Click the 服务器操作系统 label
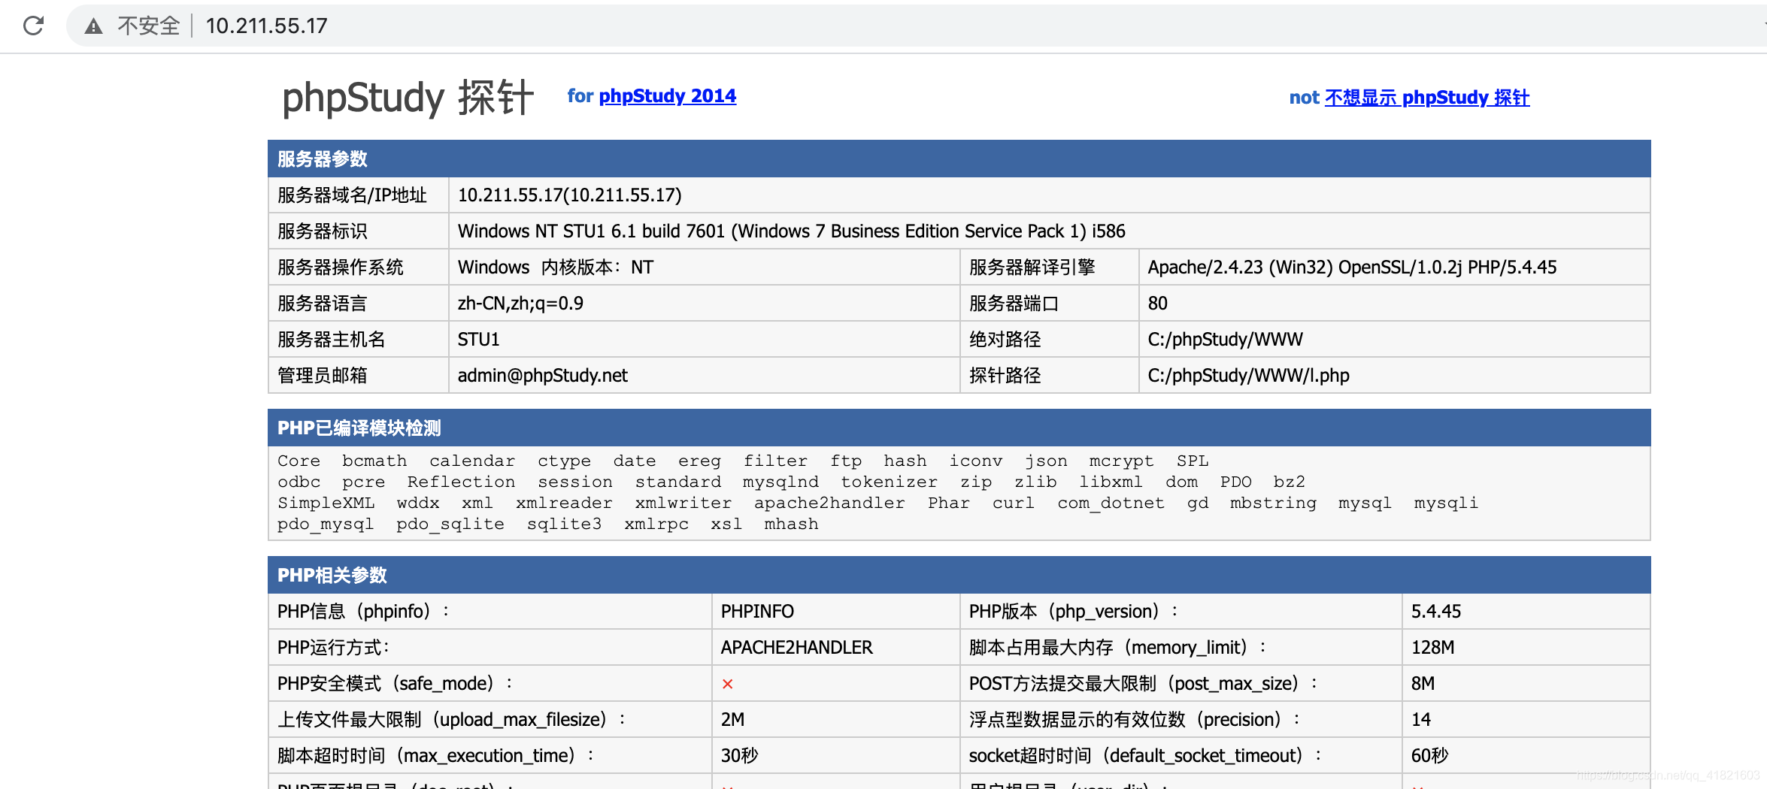The image size is (1767, 789). coord(340,268)
